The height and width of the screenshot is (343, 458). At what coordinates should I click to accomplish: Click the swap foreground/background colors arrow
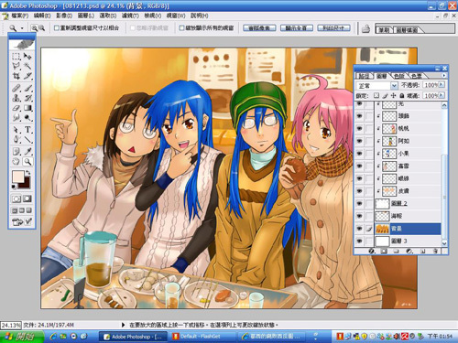point(28,173)
